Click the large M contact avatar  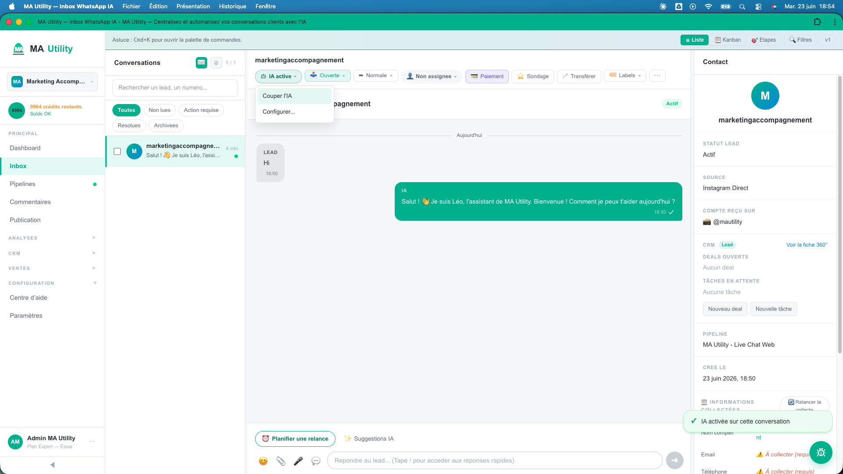(765, 96)
